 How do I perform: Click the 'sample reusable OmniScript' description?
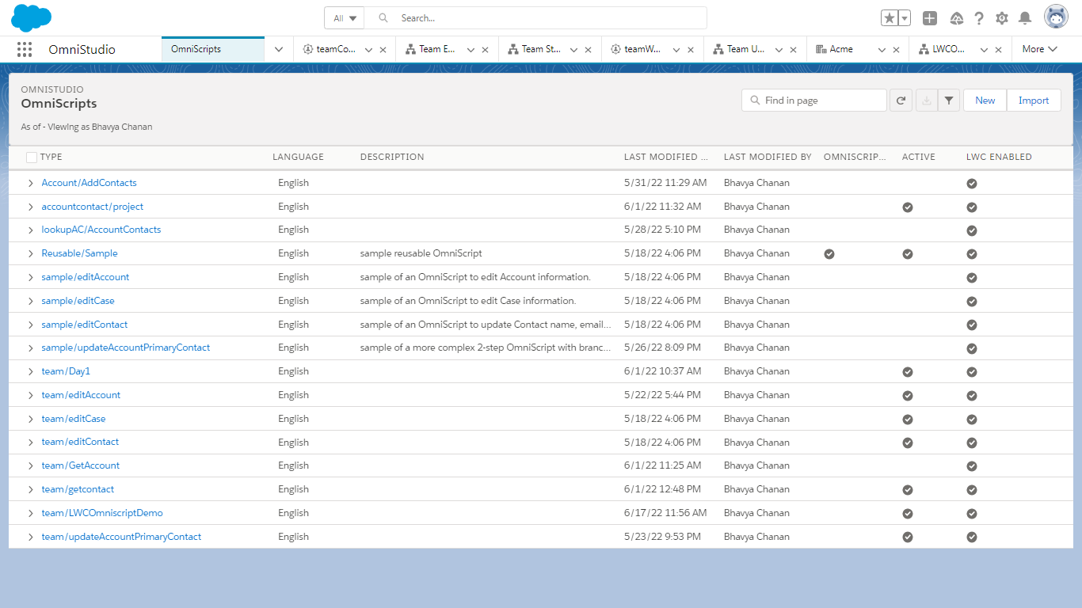pos(421,253)
